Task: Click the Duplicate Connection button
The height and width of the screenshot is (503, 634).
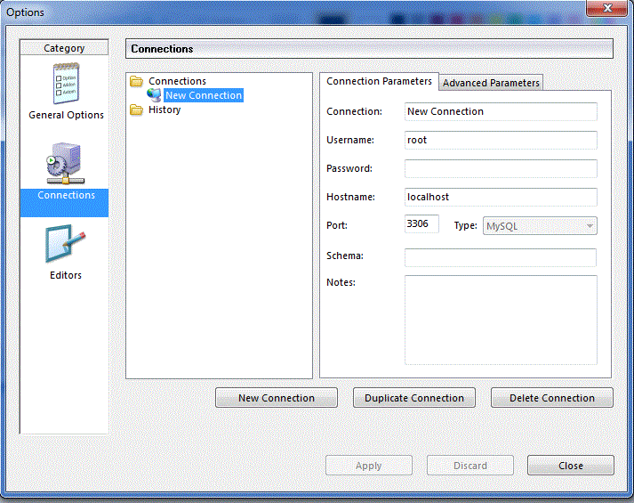Action: [414, 398]
